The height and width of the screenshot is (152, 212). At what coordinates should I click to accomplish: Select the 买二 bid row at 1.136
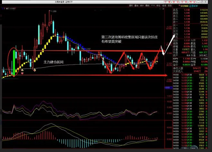190,28
